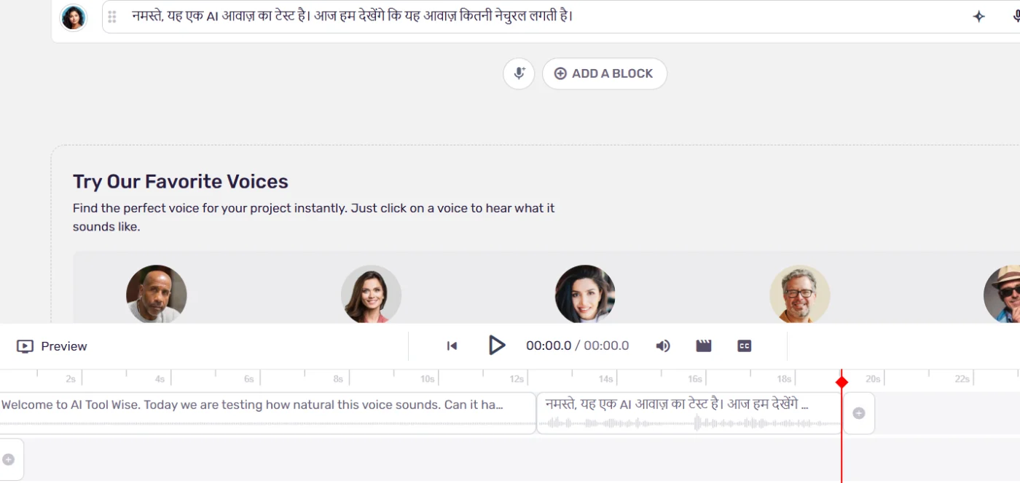Mute the volume with the speaker icon

[x=663, y=346]
